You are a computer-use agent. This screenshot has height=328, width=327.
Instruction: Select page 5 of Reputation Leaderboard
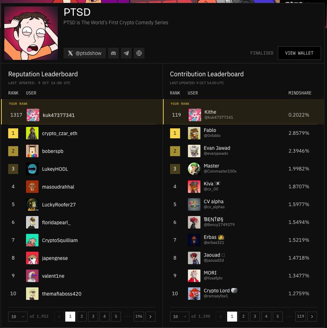[x=116, y=316]
